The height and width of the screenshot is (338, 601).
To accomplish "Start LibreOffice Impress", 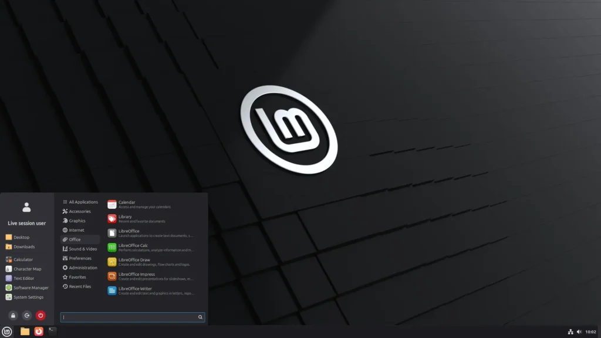I will point(136,274).
